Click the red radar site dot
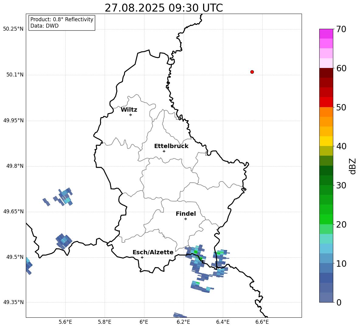Screen dimensions: 360x328 (x=252, y=72)
